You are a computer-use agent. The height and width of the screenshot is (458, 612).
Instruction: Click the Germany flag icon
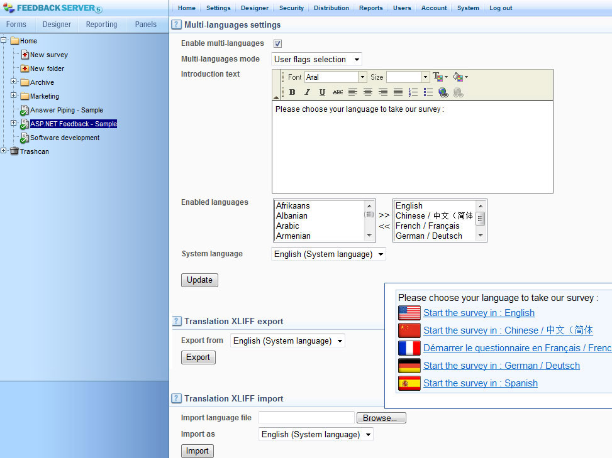click(409, 366)
